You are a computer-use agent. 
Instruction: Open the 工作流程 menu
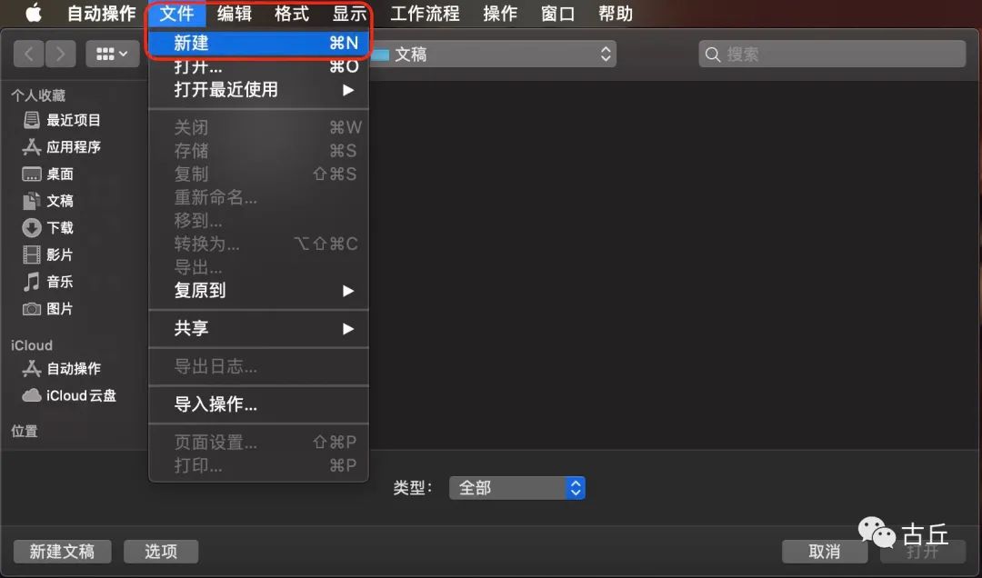(425, 13)
